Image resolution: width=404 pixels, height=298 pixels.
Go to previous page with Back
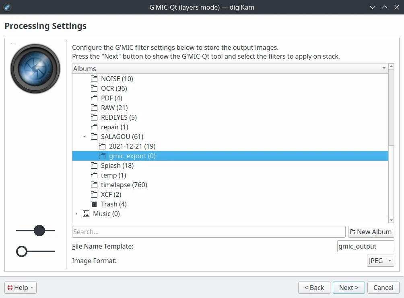click(x=314, y=288)
